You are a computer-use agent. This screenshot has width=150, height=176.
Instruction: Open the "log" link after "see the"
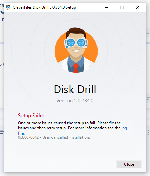tap(124, 128)
